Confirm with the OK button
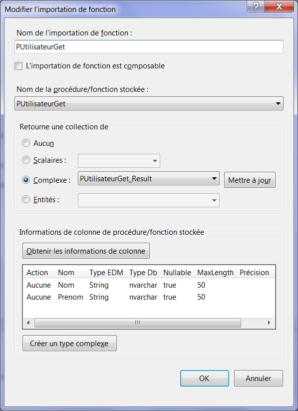 coord(205,378)
